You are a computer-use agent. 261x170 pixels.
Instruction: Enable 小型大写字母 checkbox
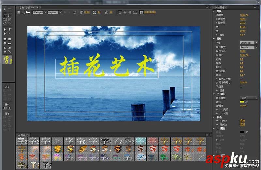pyautogui.click(x=241, y=79)
